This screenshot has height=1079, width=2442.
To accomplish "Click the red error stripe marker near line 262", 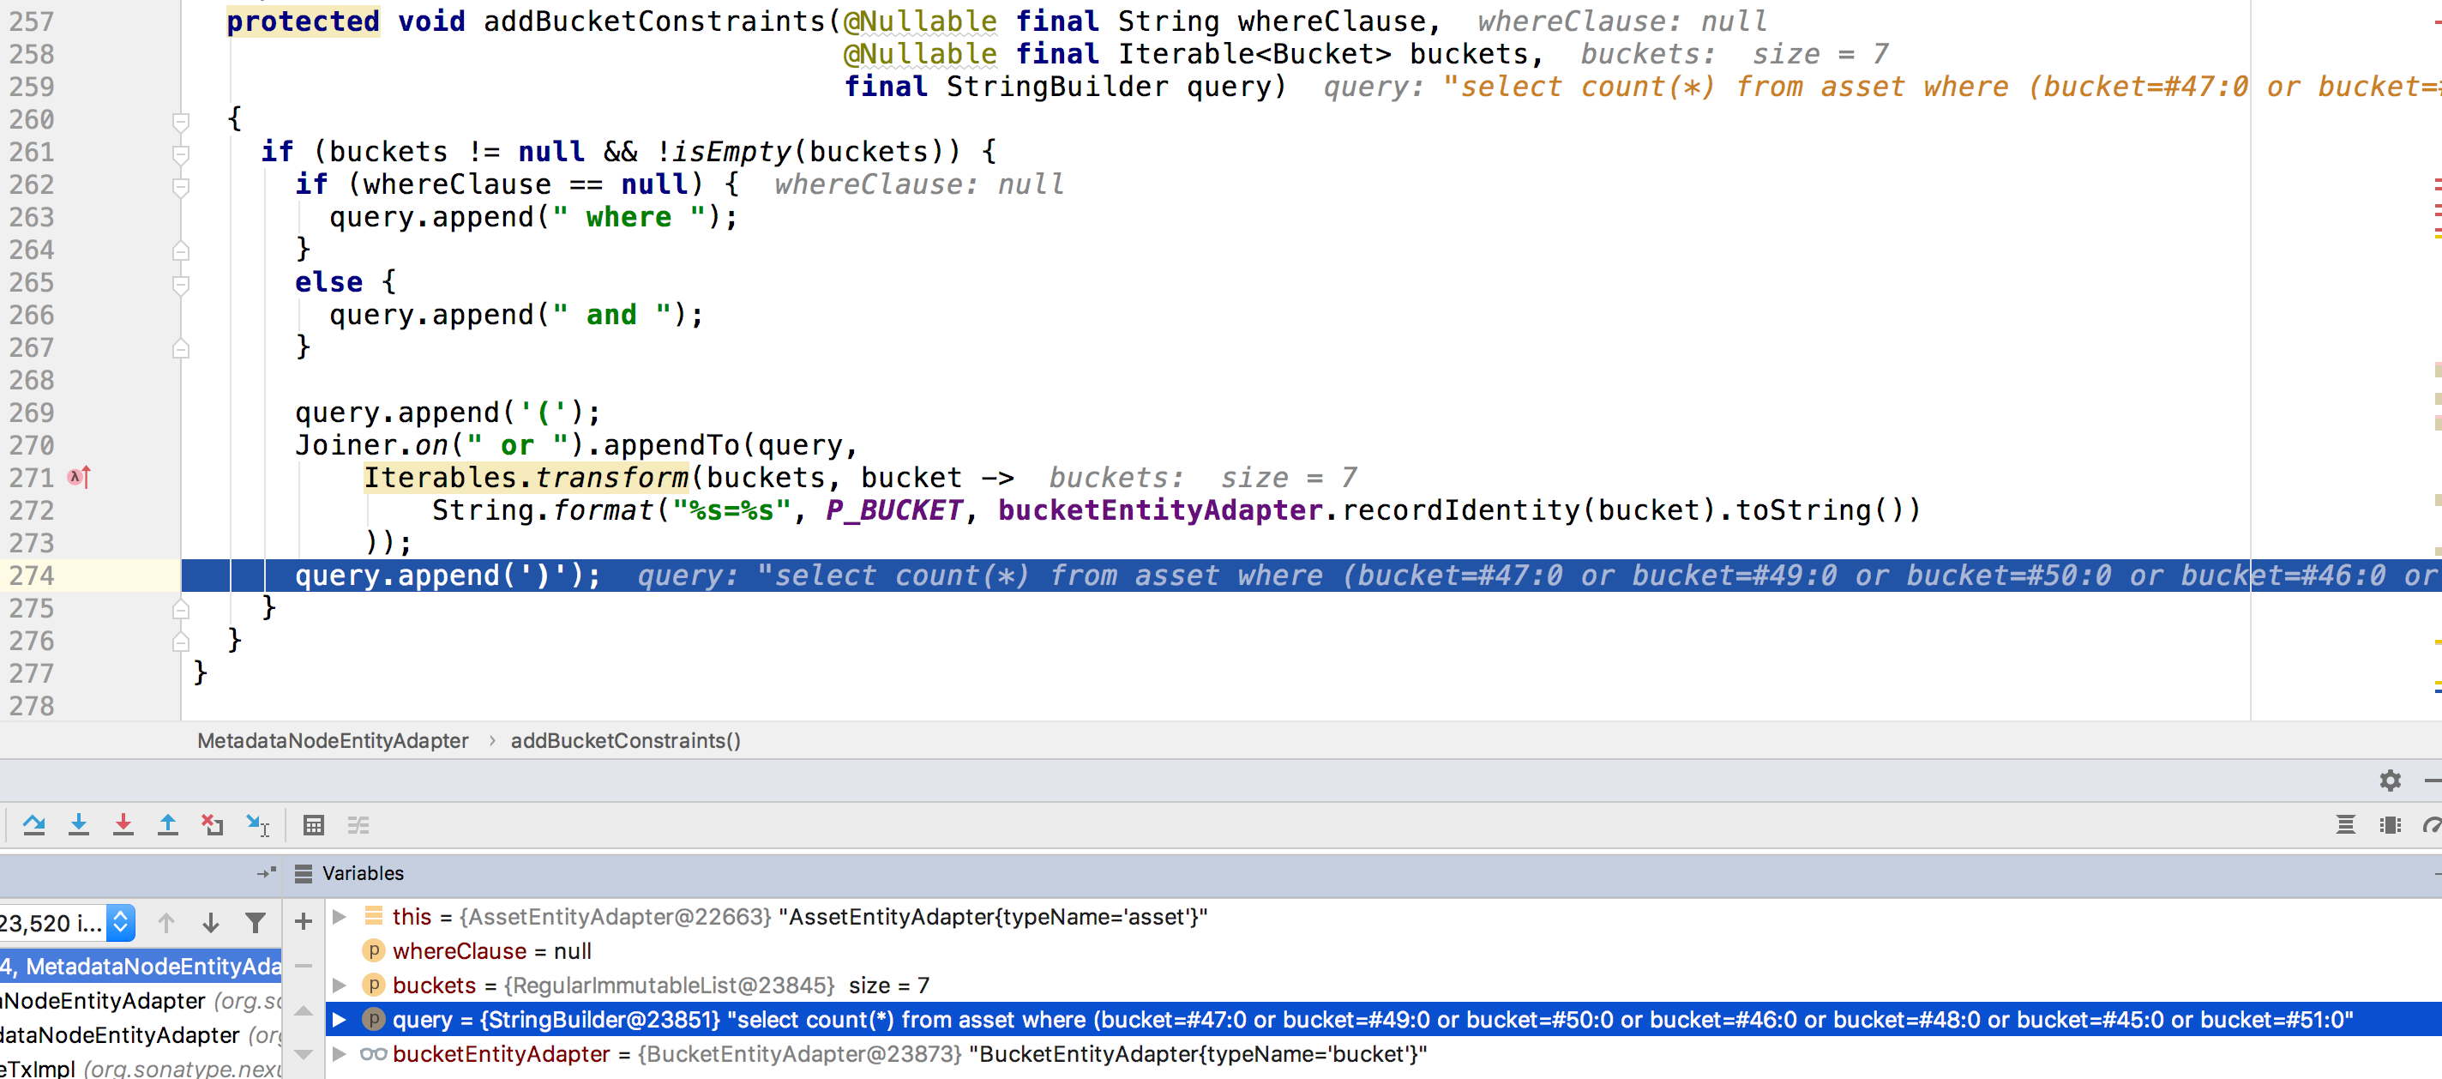I will point(2437,180).
